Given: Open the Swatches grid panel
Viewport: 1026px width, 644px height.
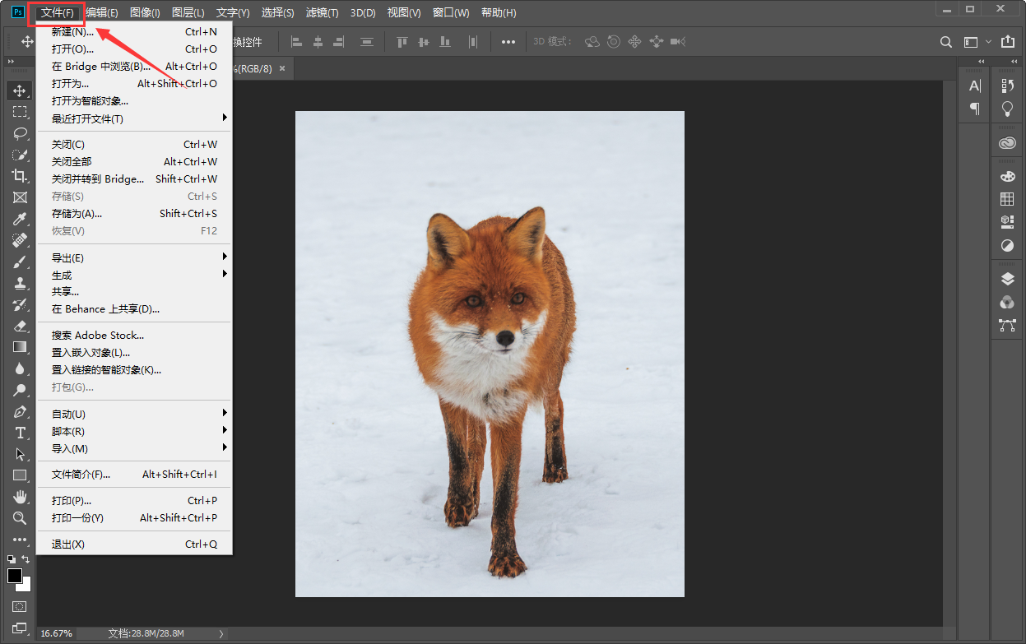Looking at the screenshot, I should coord(1007,199).
